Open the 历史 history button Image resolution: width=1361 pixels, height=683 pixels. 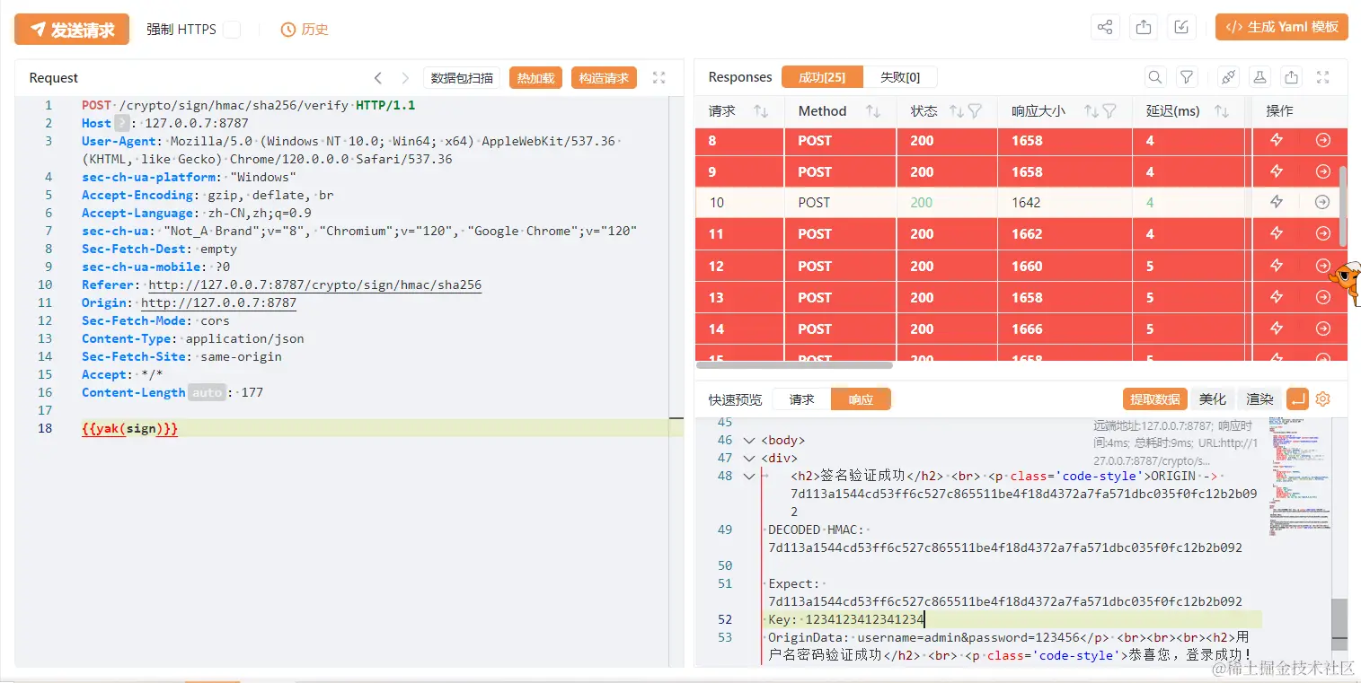[x=305, y=30]
